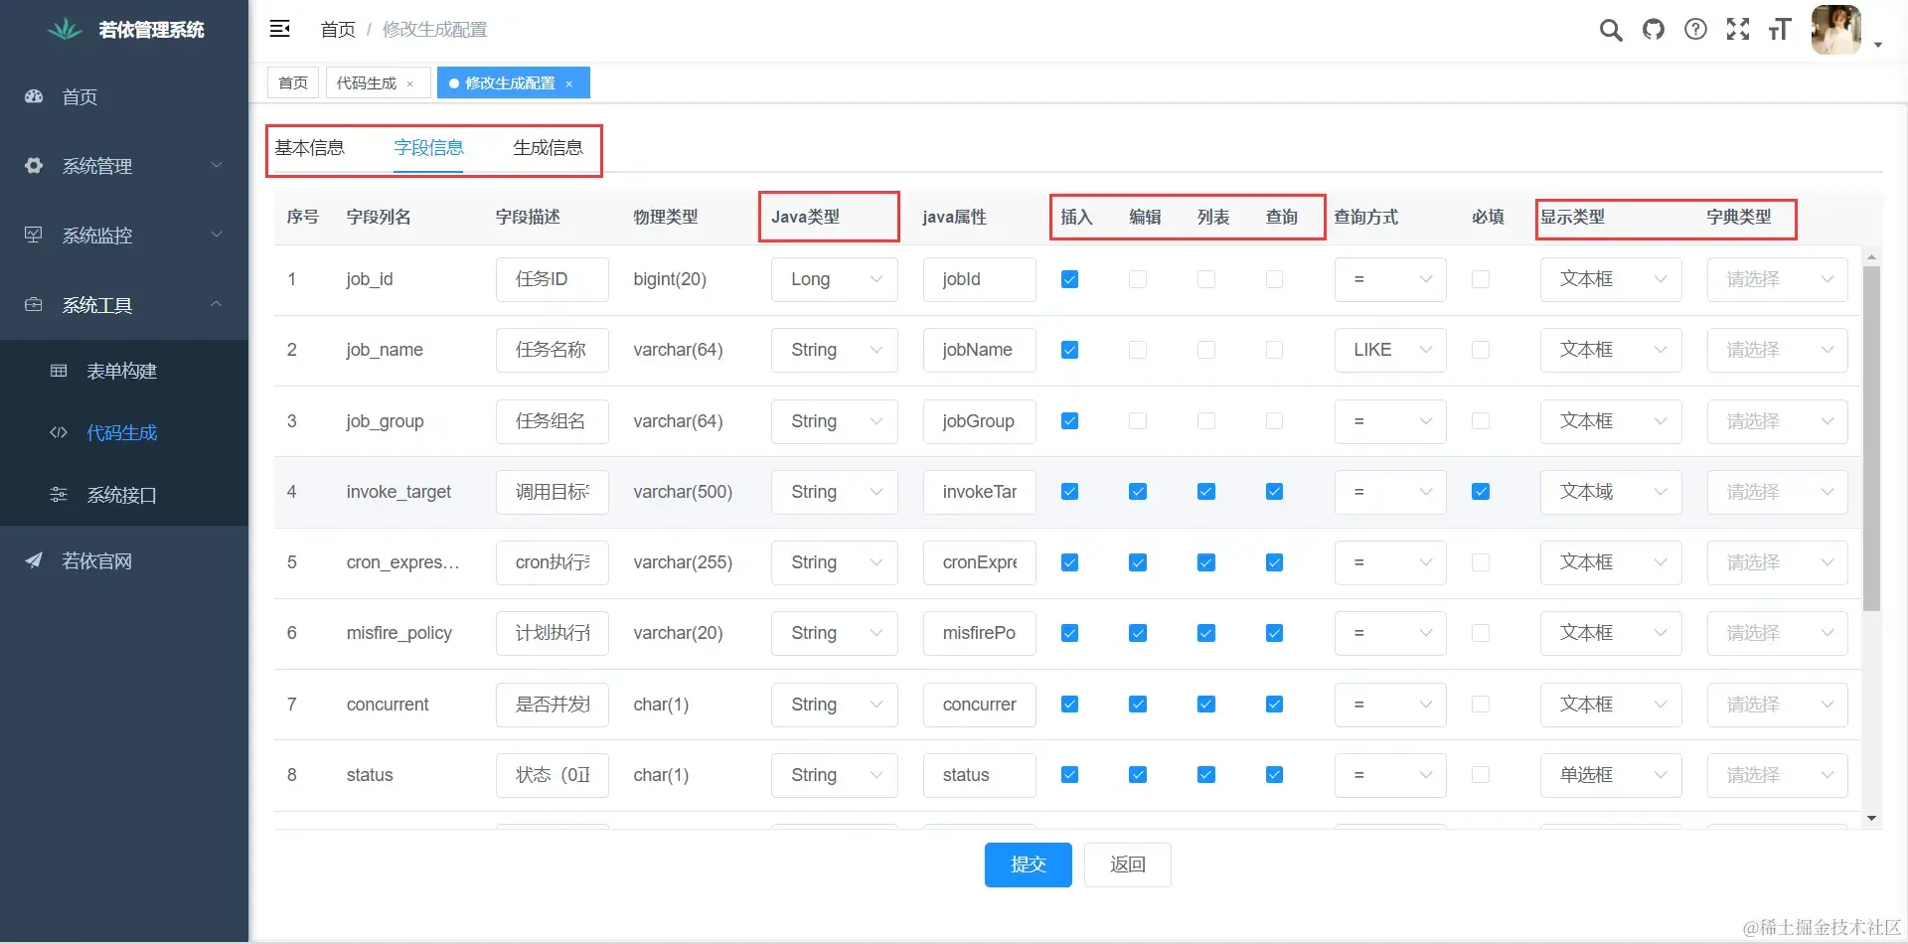Switch to the 生成信息 tab
This screenshot has height=944, width=1908.
[x=548, y=147]
